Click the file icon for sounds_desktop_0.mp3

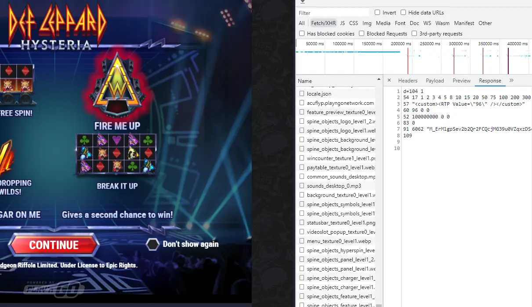(x=302, y=186)
